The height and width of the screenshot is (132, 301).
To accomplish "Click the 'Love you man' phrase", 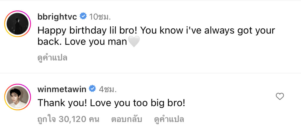I will [x=95, y=42].
